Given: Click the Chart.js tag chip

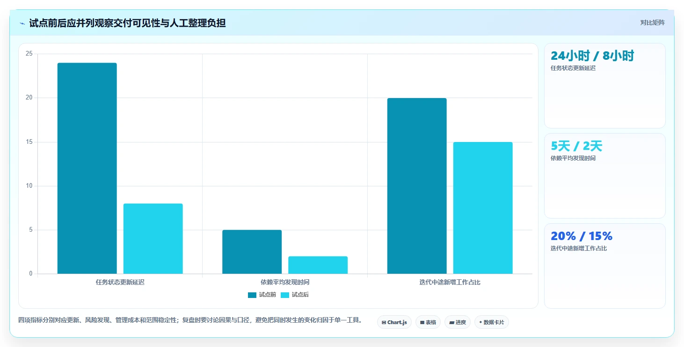Looking at the screenshot, I should tap(394, 322).
